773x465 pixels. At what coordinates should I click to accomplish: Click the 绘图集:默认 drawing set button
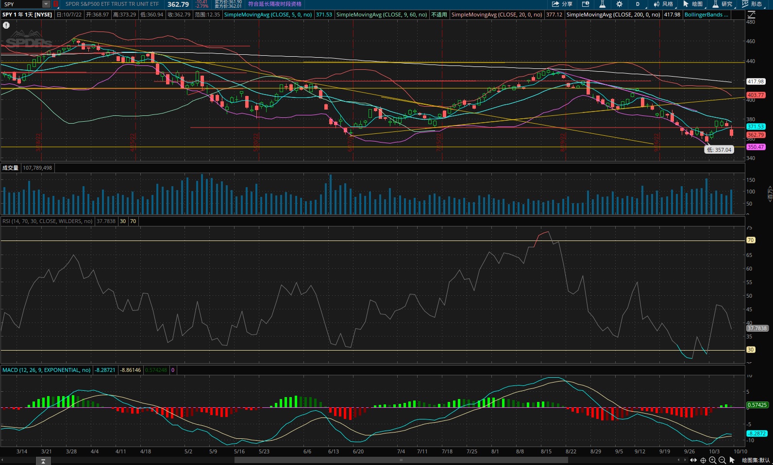pyautogui.click(x=756, y=460)
